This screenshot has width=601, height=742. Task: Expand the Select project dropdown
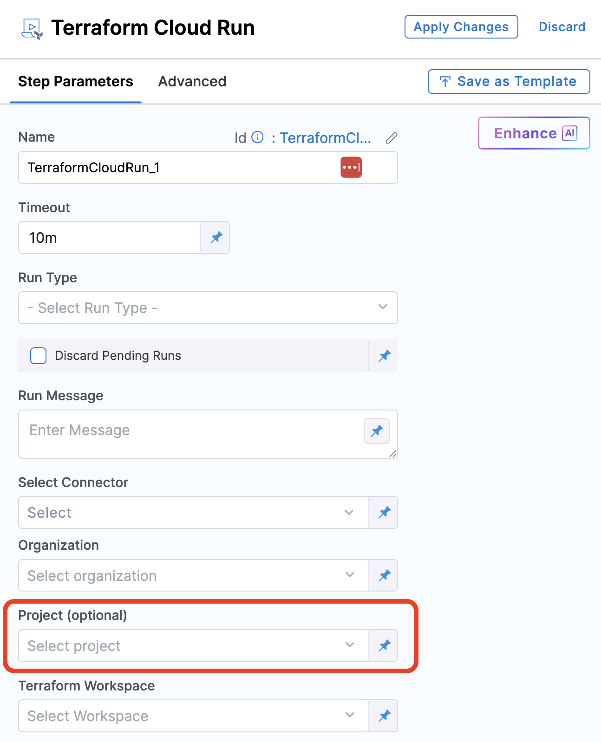(x=193, y=645)
